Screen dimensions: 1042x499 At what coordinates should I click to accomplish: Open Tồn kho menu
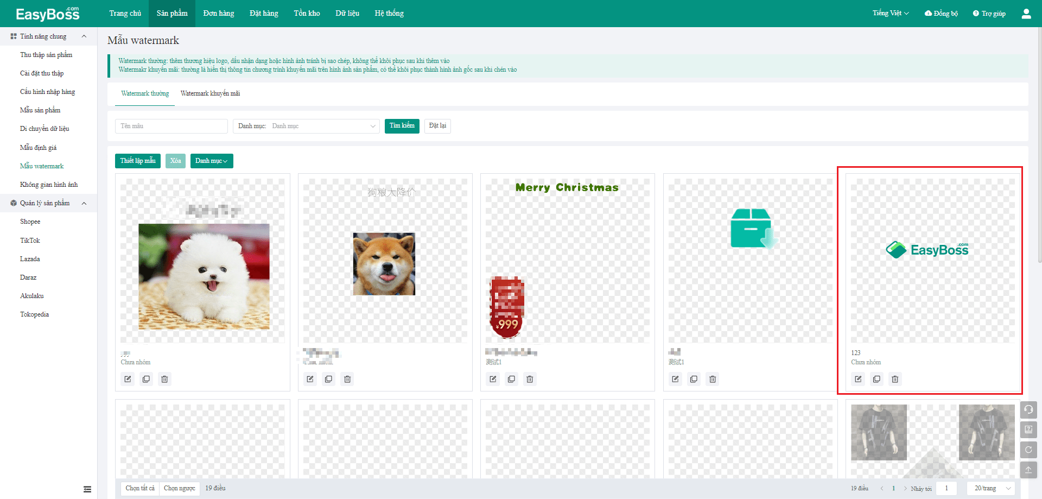point(307,14)
